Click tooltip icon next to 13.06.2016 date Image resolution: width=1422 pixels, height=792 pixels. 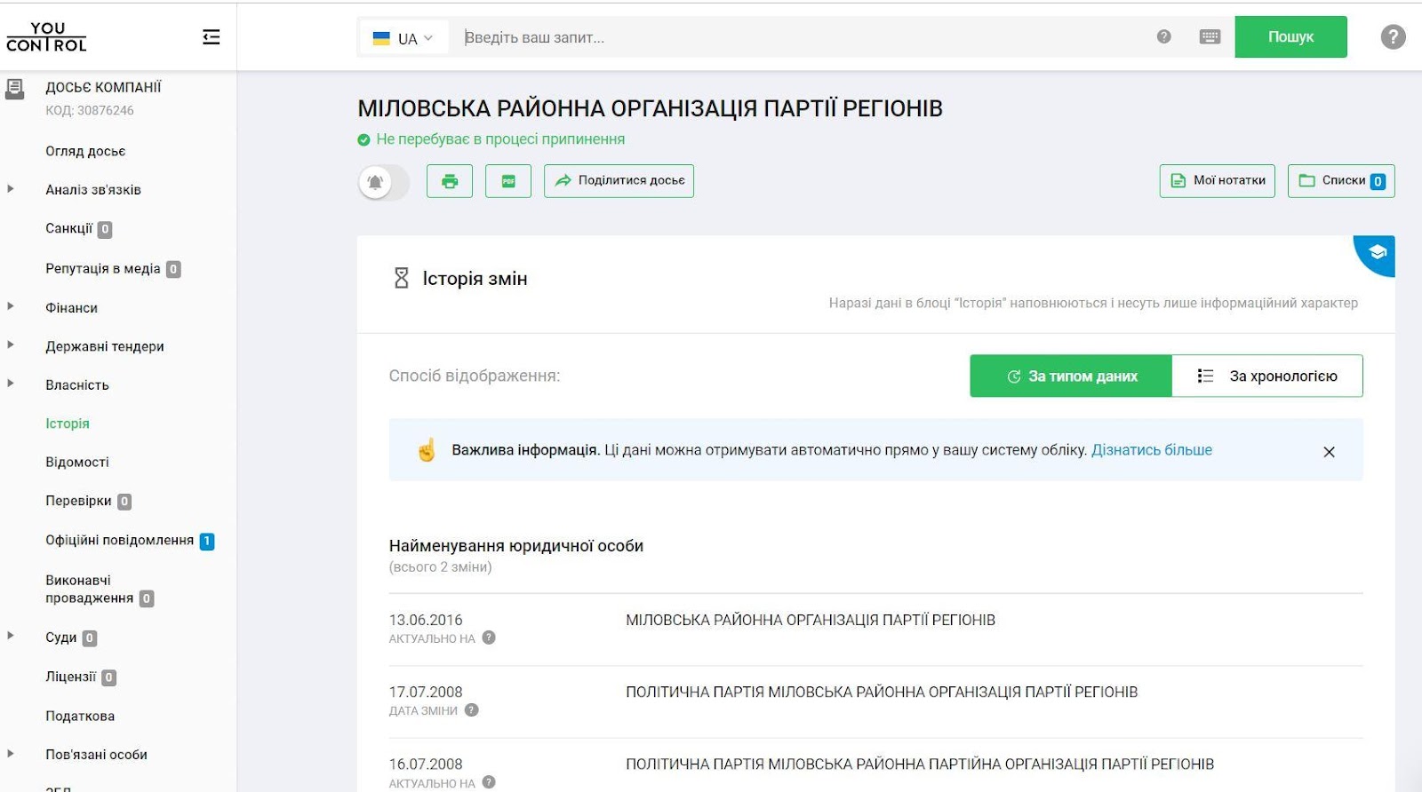(489, 638)
